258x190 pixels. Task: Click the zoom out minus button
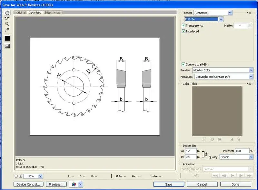[x=16, y=176]
